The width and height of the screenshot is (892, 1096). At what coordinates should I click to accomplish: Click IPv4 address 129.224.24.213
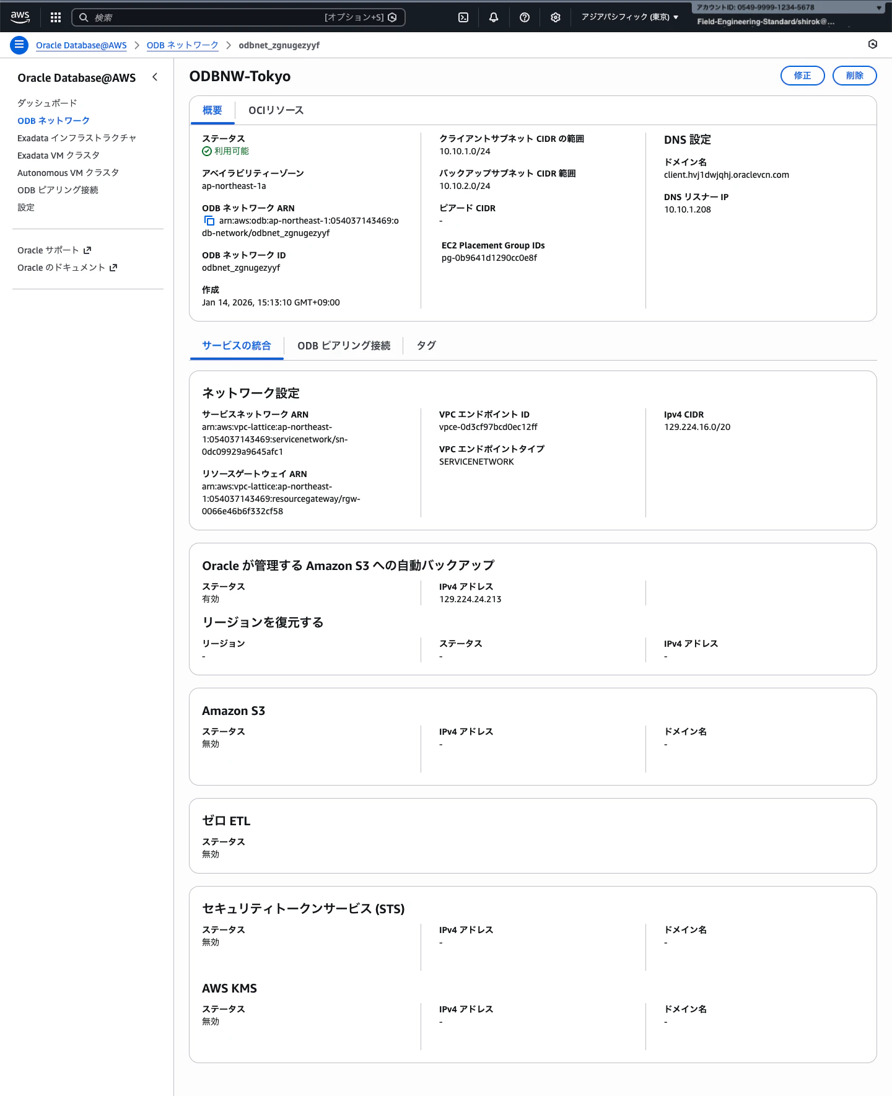pos(470,599)
